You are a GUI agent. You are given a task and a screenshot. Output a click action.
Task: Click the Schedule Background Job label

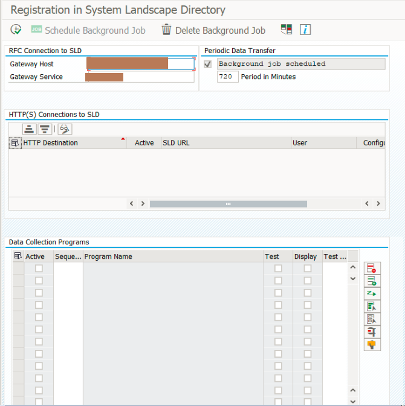click(95, 30)
